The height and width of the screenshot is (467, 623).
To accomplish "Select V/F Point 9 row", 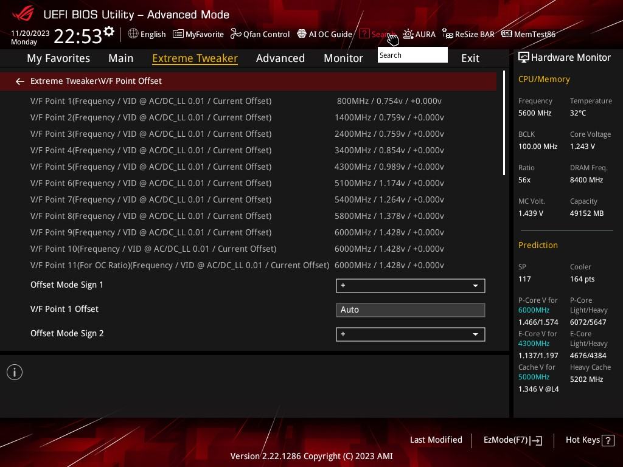I will [x=248, y=232].
